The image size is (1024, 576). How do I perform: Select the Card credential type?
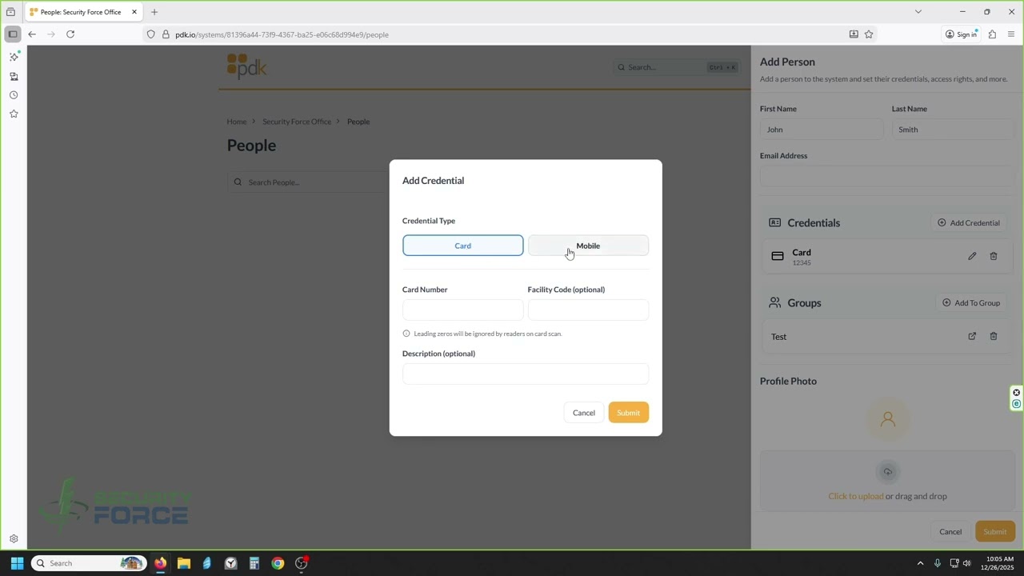click(x=462, y=246)
